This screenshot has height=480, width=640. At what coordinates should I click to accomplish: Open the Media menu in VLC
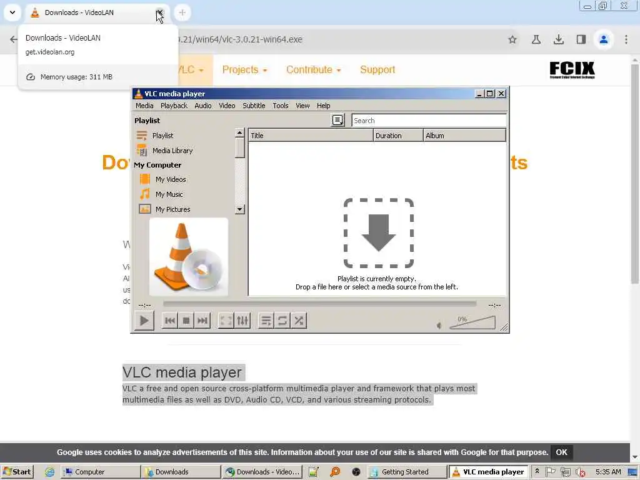tap(144, 106)
